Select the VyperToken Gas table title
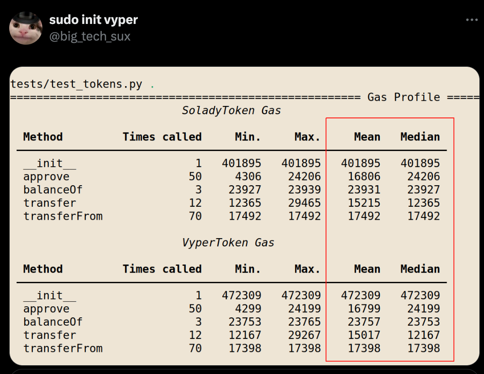This screenshot has height=374, width=484. [x=228, y=243]
